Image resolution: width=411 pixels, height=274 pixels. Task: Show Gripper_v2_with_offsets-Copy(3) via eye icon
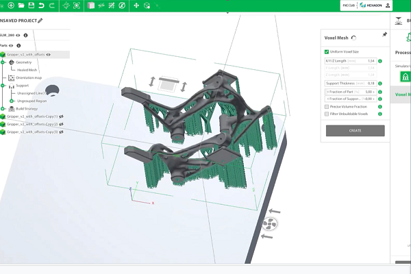61,132
